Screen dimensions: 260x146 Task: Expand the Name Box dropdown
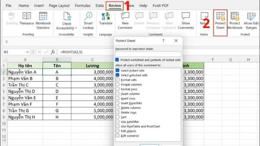(27, 52)
